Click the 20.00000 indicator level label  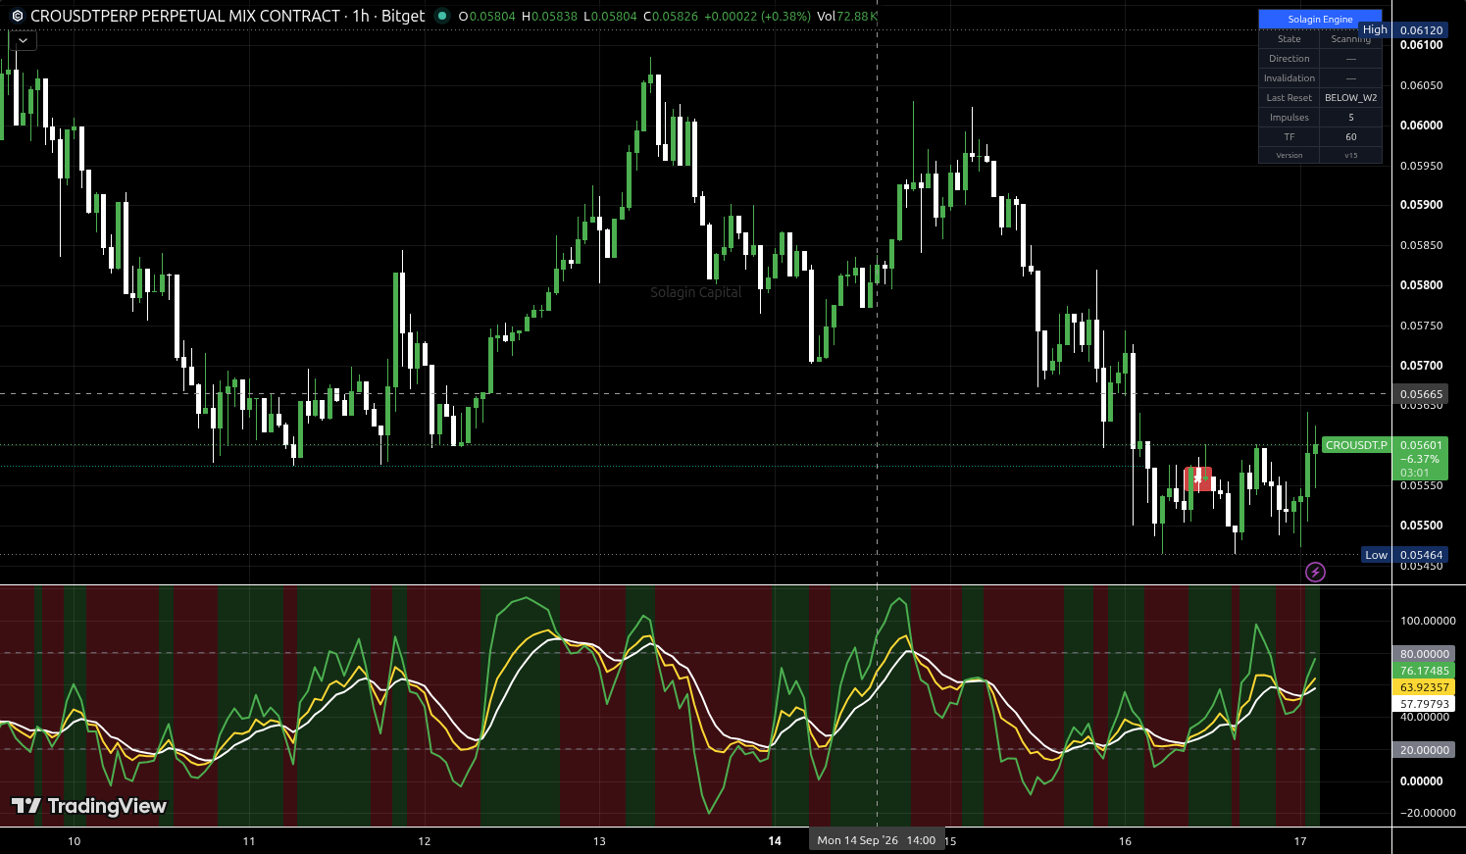[x=1424, y=750]
